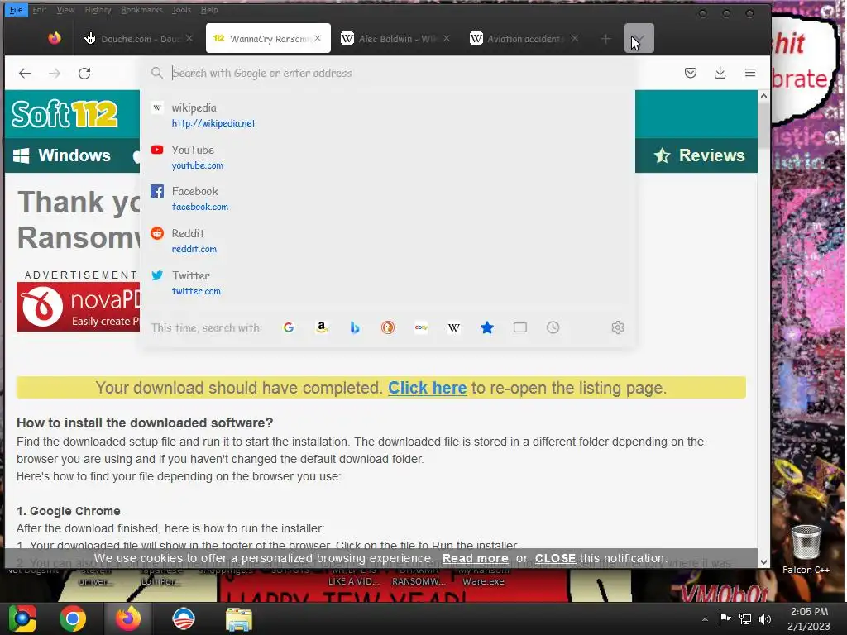Open the volume speaker tray icon
The height and width of the screenshot is (635, 847).
coord(765,619)
